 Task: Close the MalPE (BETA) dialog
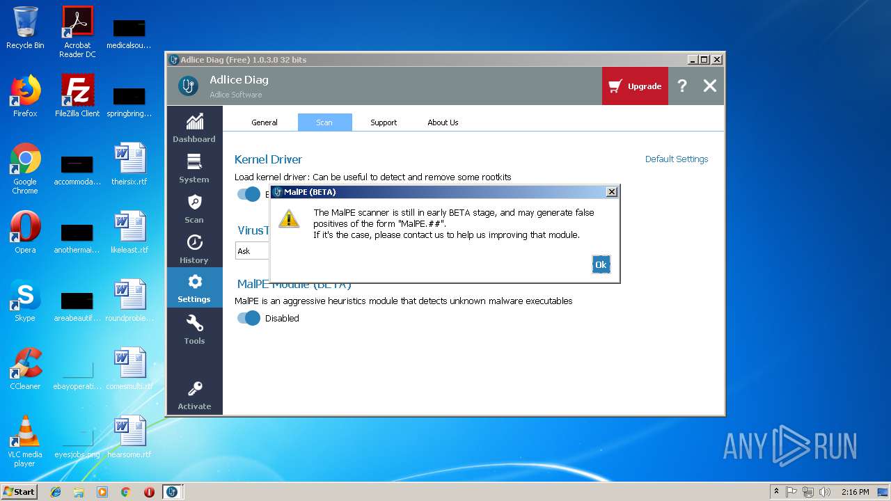click(x=611, y=192)
